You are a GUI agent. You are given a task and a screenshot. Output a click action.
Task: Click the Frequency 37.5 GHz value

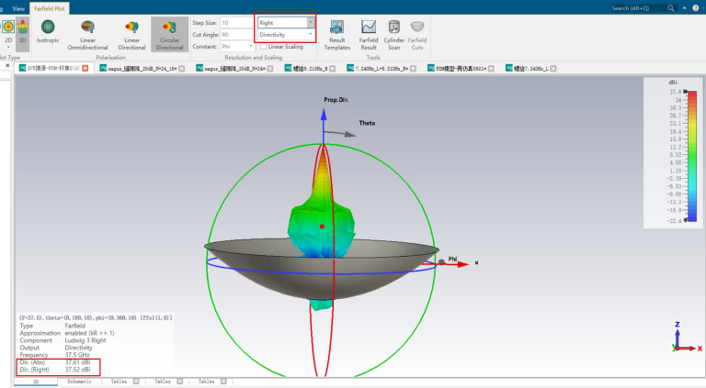coord(77,355)
